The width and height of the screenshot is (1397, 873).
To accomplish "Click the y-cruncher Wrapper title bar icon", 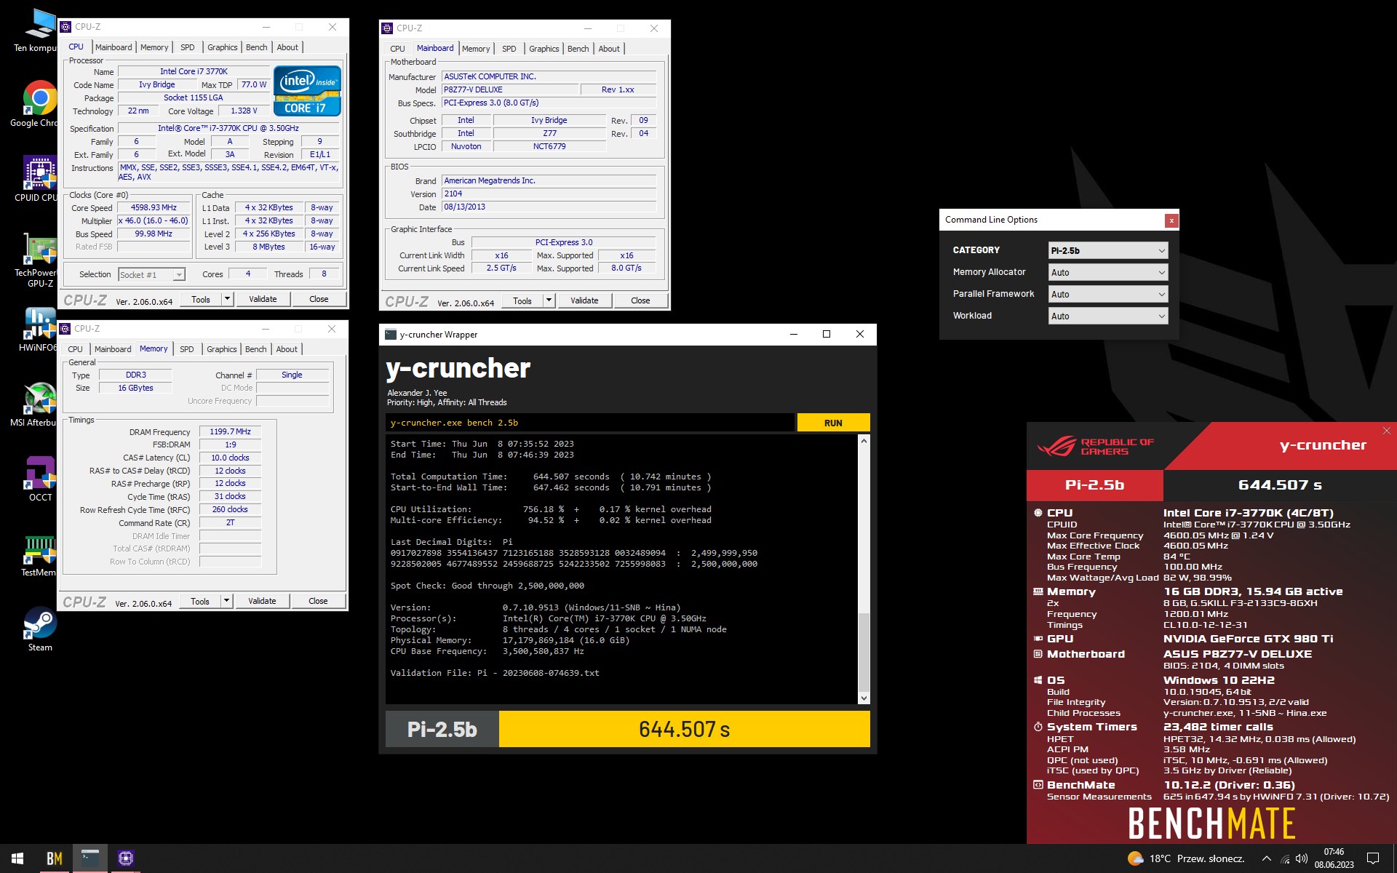I will [391, 335].
